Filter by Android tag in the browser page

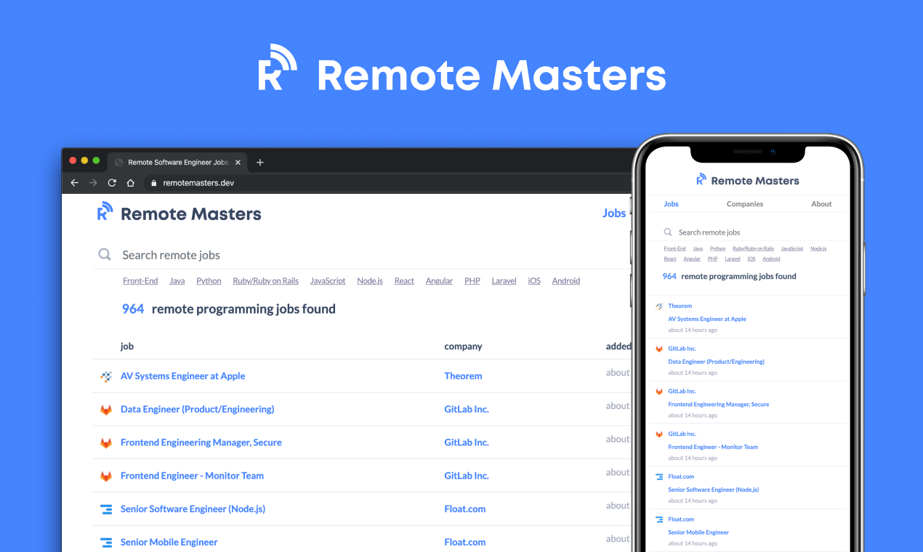pyautogui.click(x=565, y=281)
